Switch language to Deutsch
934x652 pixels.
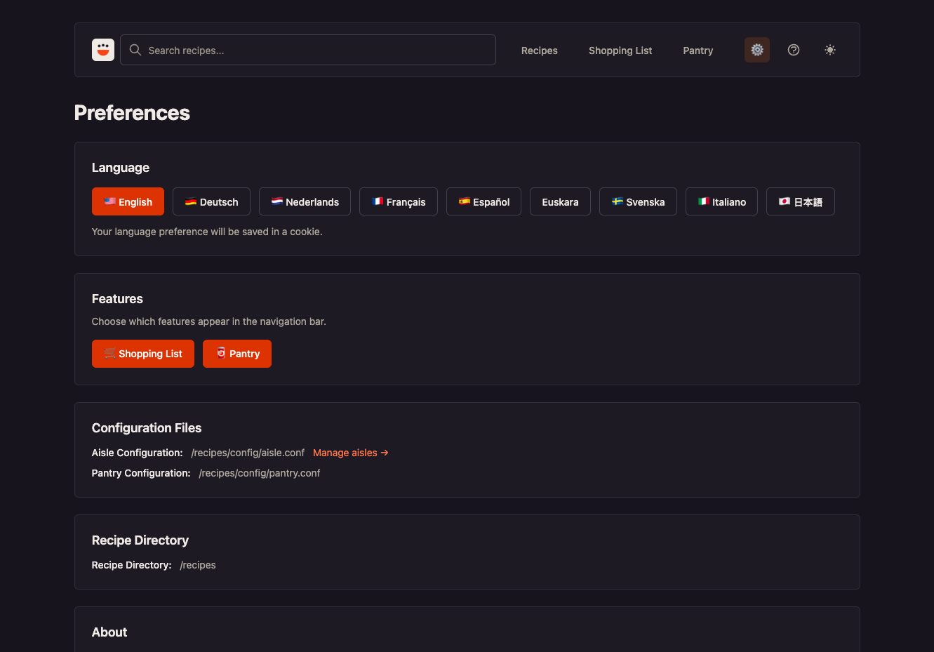point(211,201)
